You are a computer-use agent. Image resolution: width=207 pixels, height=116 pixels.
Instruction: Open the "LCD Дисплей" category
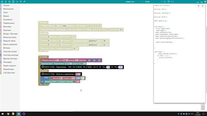click(9, 73)
